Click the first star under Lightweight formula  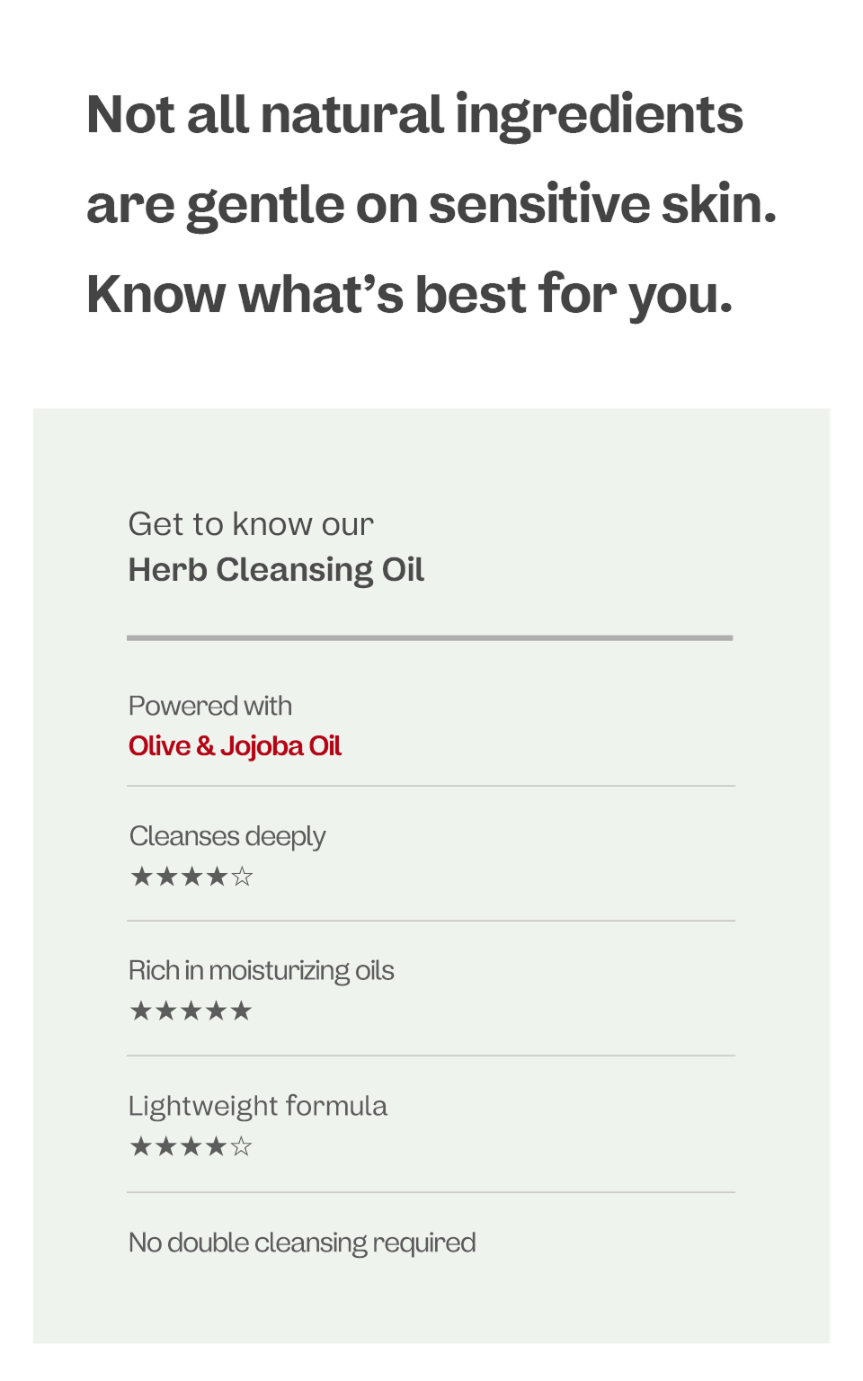[x=141, y=1146]
